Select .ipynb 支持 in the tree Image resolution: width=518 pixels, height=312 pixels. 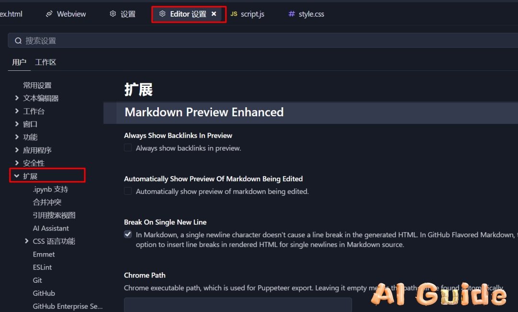[x=50, y=189]
